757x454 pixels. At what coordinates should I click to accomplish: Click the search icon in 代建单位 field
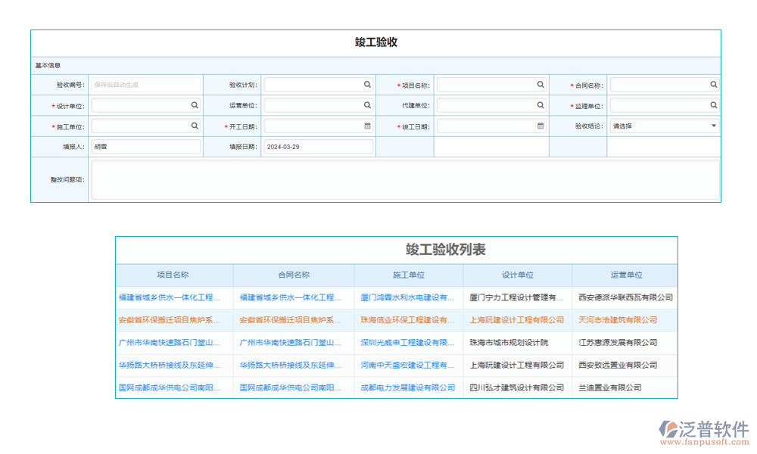(540, 105)
